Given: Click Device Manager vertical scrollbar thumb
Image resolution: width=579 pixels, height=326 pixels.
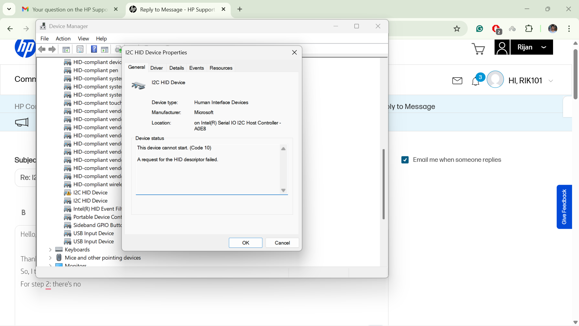Looking at the screenshot, I should point(384,184).
